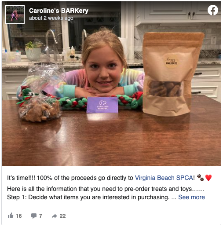
Task: Click the comment count 7
Action: (40, 216)
